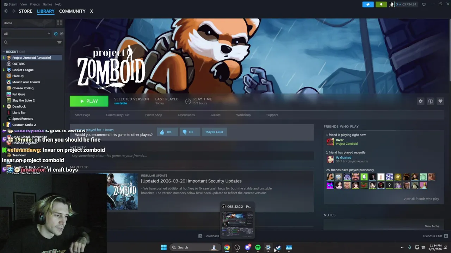Choose Maybe Later for the review
Screen dimensions: 451x253
tap(214, 132)
